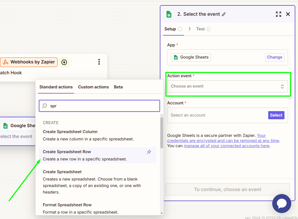Click the lightning bolt trigger icon
298x219 pixels.
pyautogui.click(x=64, y=62)
